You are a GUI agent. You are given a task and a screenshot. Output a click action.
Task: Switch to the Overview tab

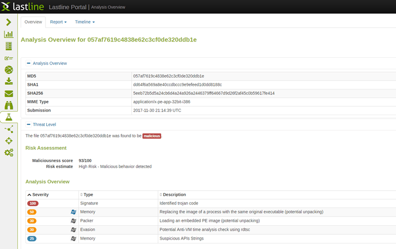click(x=33, y=22)
